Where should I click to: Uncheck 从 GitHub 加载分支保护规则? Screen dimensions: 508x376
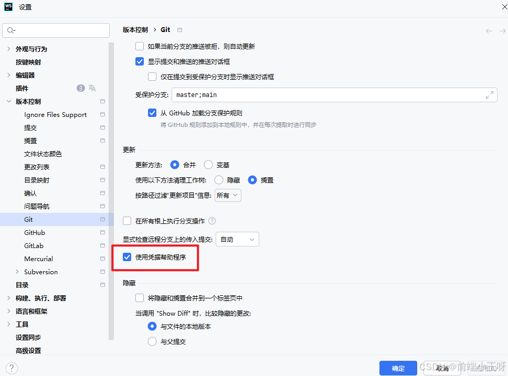tap(152, 113)
